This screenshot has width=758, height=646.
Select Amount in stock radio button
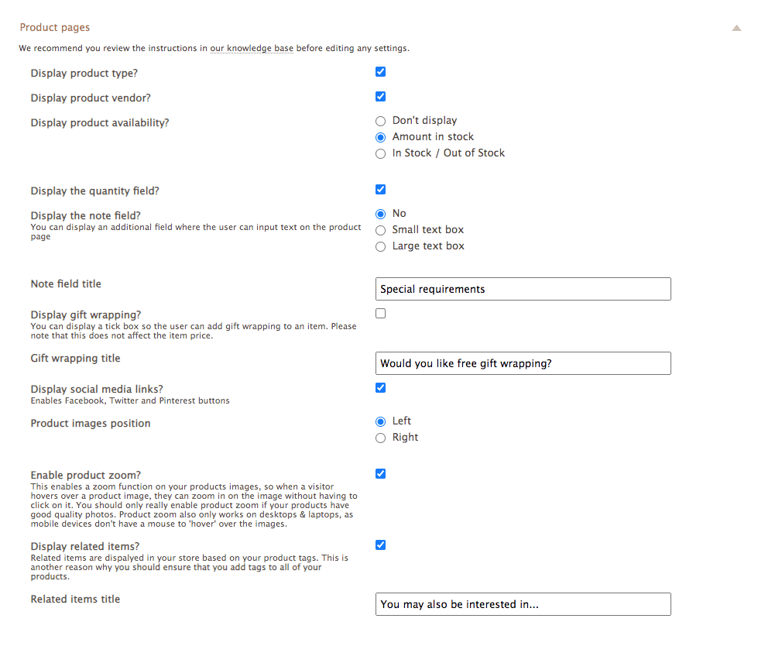tap(380, 137)
